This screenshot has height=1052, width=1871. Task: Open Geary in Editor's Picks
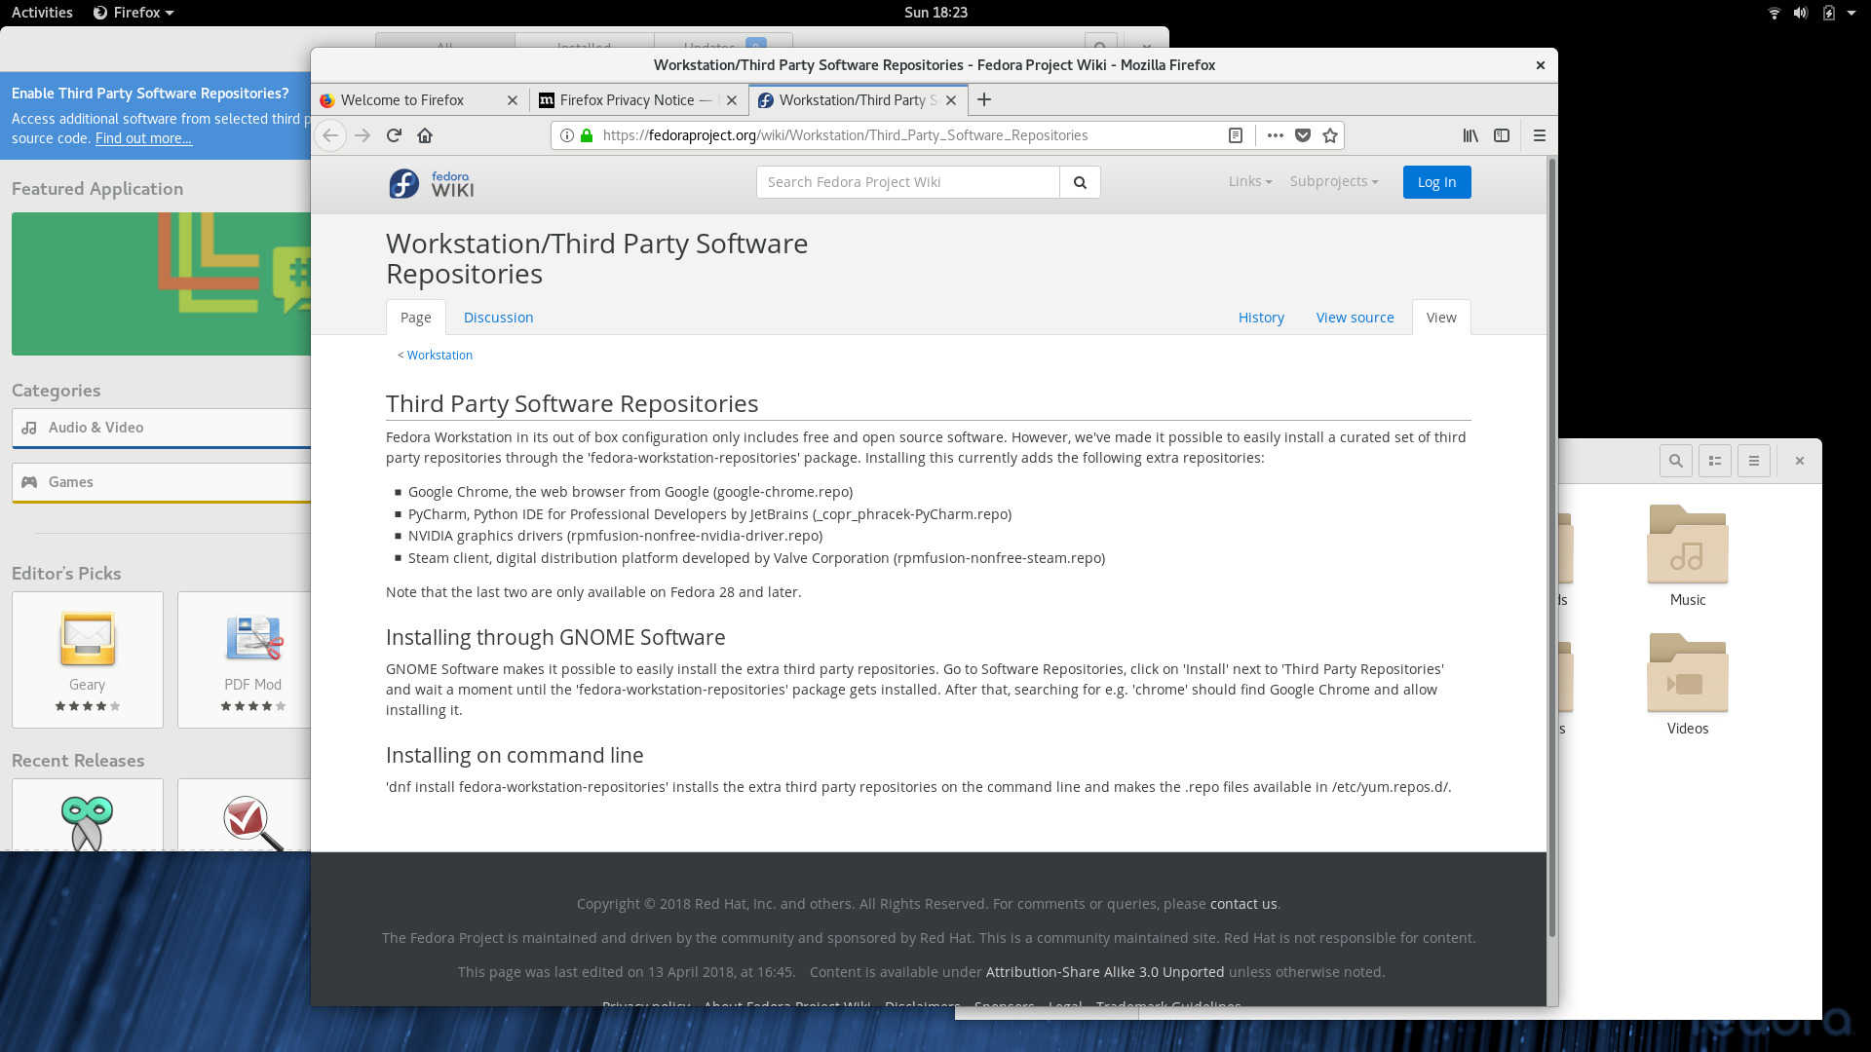[x=88, y=659]
